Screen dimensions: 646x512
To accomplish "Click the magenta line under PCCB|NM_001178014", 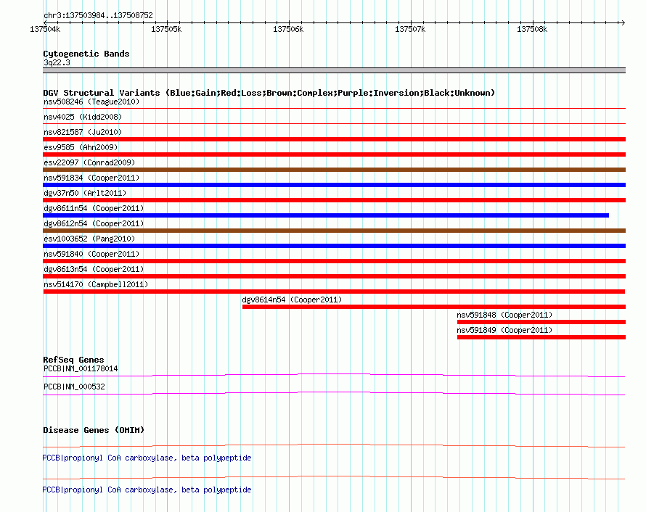I will (x=334, y=375).
